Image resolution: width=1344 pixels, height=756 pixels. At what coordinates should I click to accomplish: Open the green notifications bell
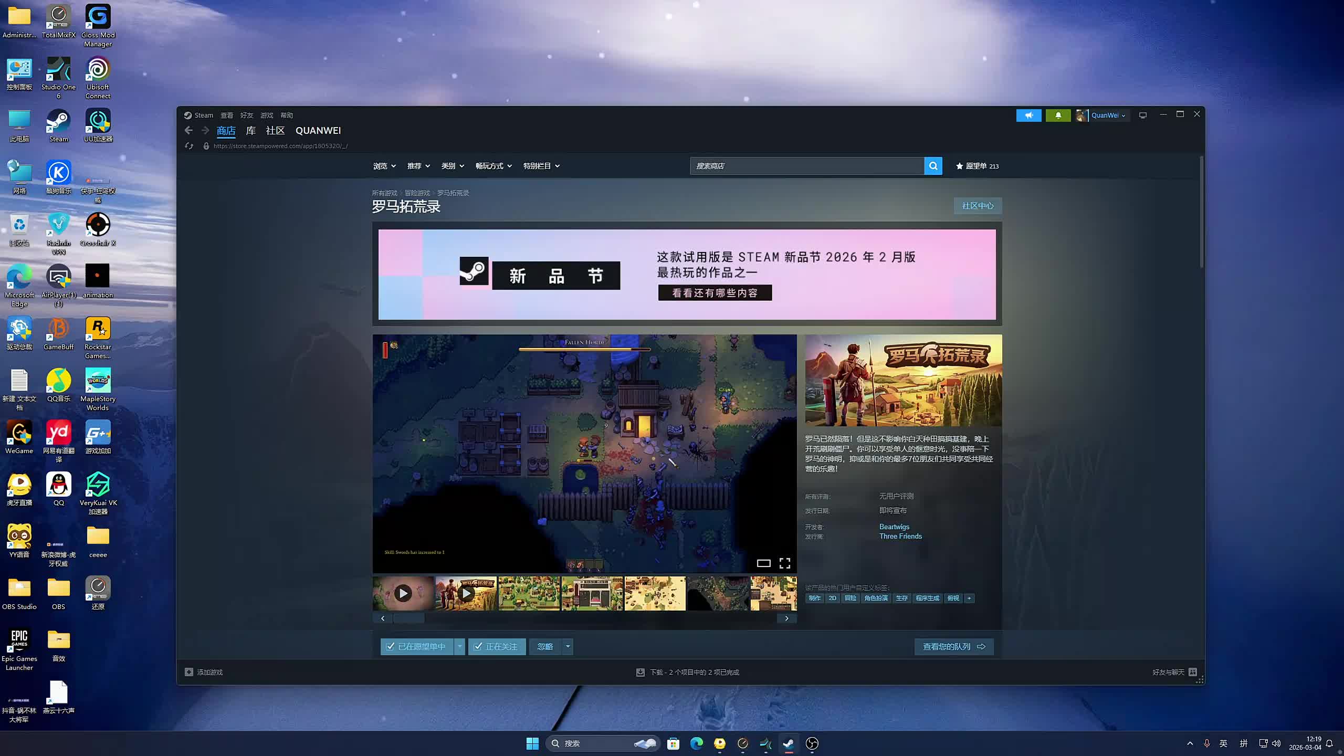coord(1058,115)
